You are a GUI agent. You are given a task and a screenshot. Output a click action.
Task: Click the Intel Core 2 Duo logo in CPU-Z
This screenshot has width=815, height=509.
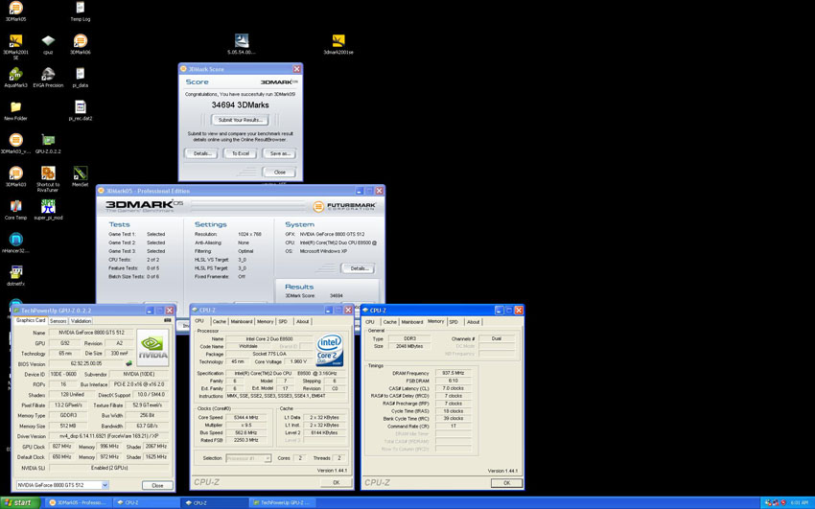pyautogui.click(x=330, y=350)
